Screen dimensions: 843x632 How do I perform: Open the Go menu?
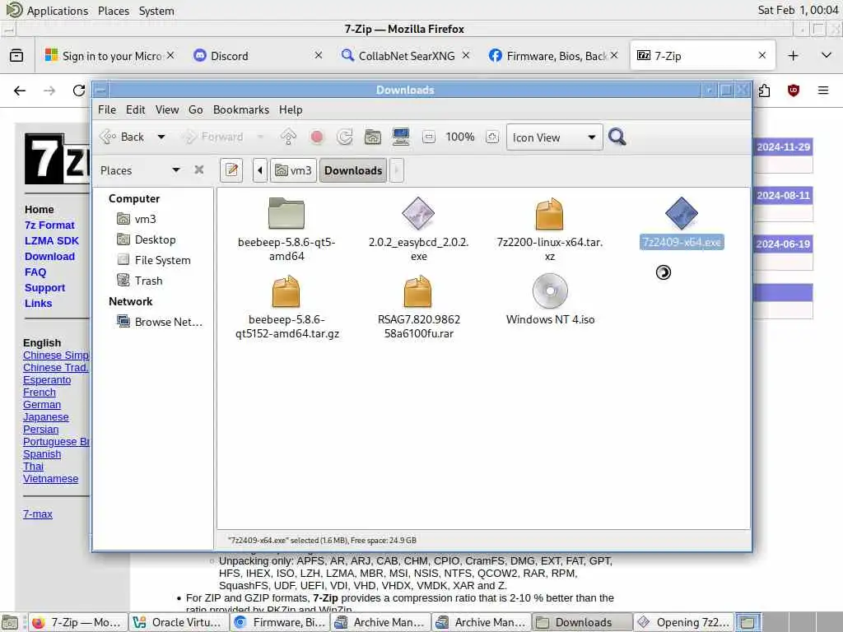click(196, 109)
